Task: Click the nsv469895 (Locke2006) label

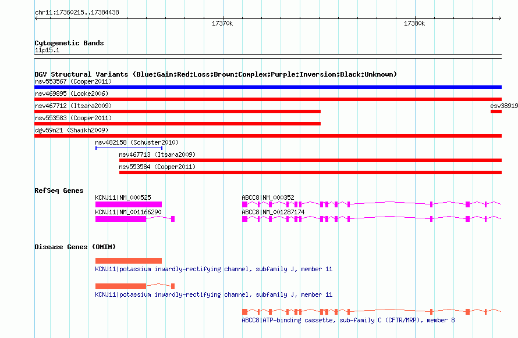Action: (x=72, y=94)
